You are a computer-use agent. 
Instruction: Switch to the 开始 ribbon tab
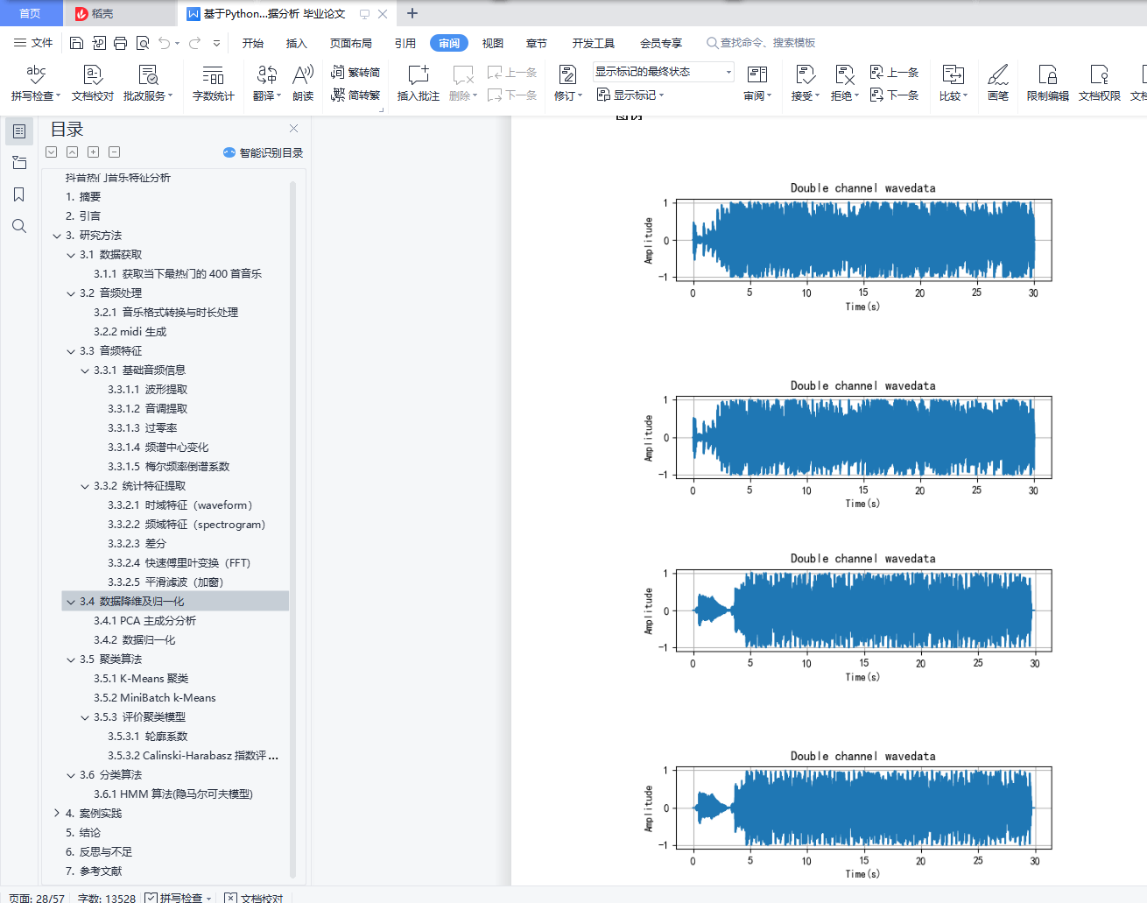click(253, 43)
